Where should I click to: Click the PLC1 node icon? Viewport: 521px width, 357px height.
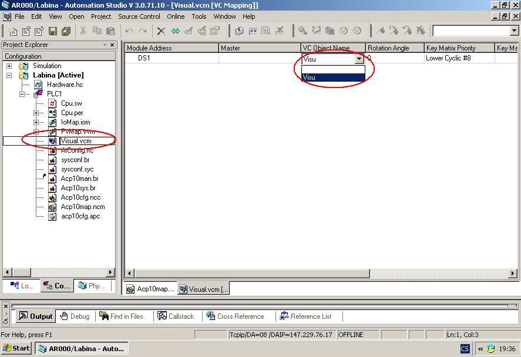39,93
